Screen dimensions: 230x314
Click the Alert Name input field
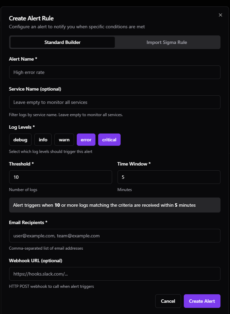click(114, 72)
